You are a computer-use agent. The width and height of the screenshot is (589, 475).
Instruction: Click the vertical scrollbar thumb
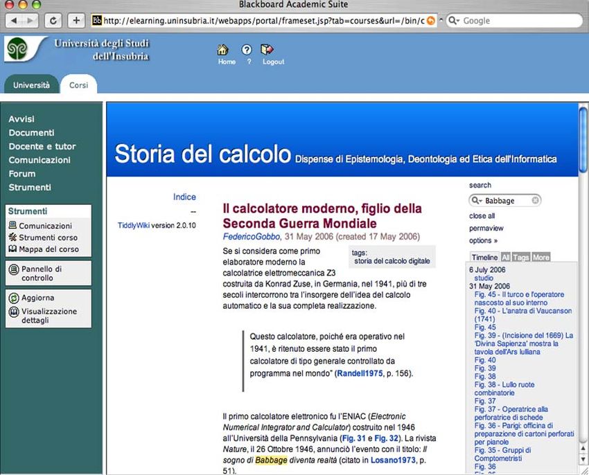(x=583, y=139)
